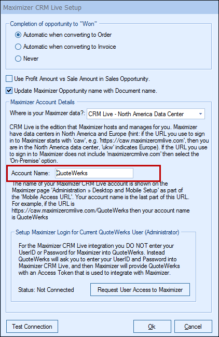
Task: Enable Use Profit Amount vs Sale Amount checkbox
Action: [x=9, y=79]
